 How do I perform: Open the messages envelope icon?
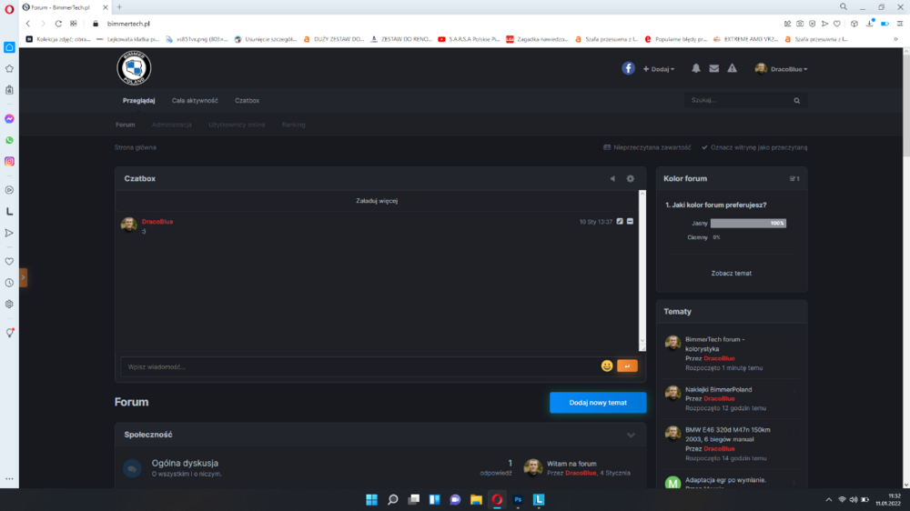click(x=713, y=68)
